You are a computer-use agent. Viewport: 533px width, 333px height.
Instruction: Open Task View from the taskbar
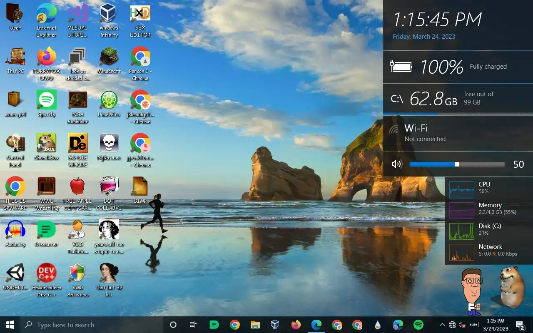193,325
